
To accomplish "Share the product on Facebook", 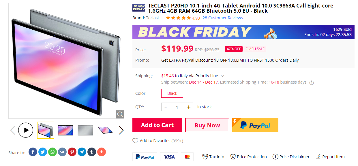I will click(x=33, y=152).
